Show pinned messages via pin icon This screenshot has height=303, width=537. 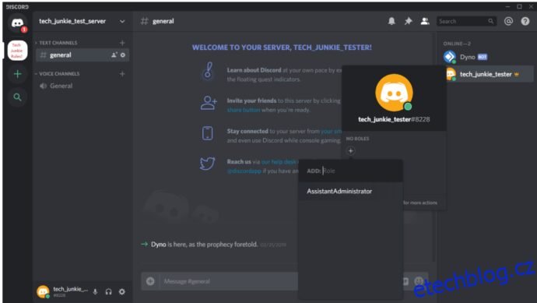click(x=409, y=21)
